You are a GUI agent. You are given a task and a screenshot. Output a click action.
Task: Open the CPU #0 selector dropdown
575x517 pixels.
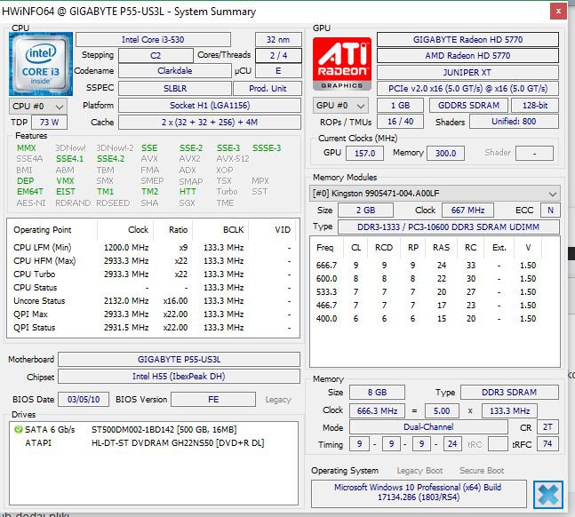[38, 107]
